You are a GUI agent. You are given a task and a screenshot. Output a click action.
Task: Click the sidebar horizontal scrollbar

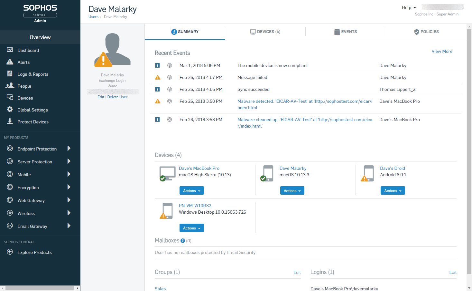pos(40,288)
